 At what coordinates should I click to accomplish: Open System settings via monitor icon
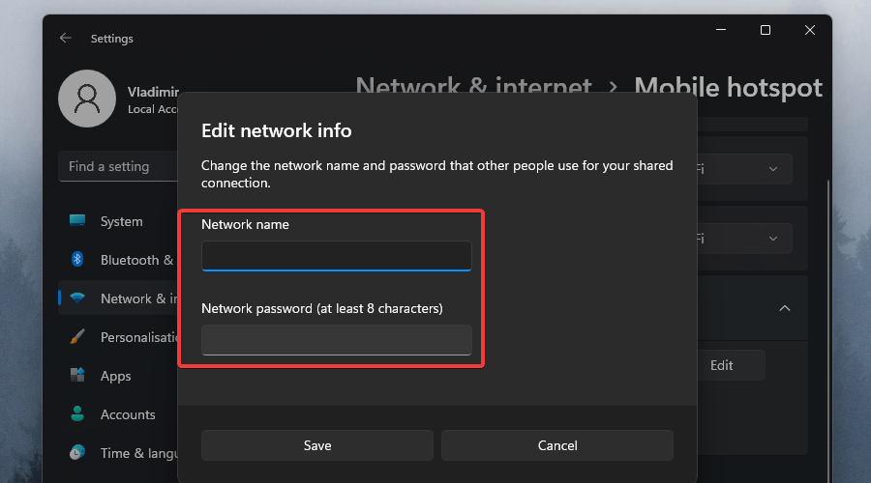77,221
